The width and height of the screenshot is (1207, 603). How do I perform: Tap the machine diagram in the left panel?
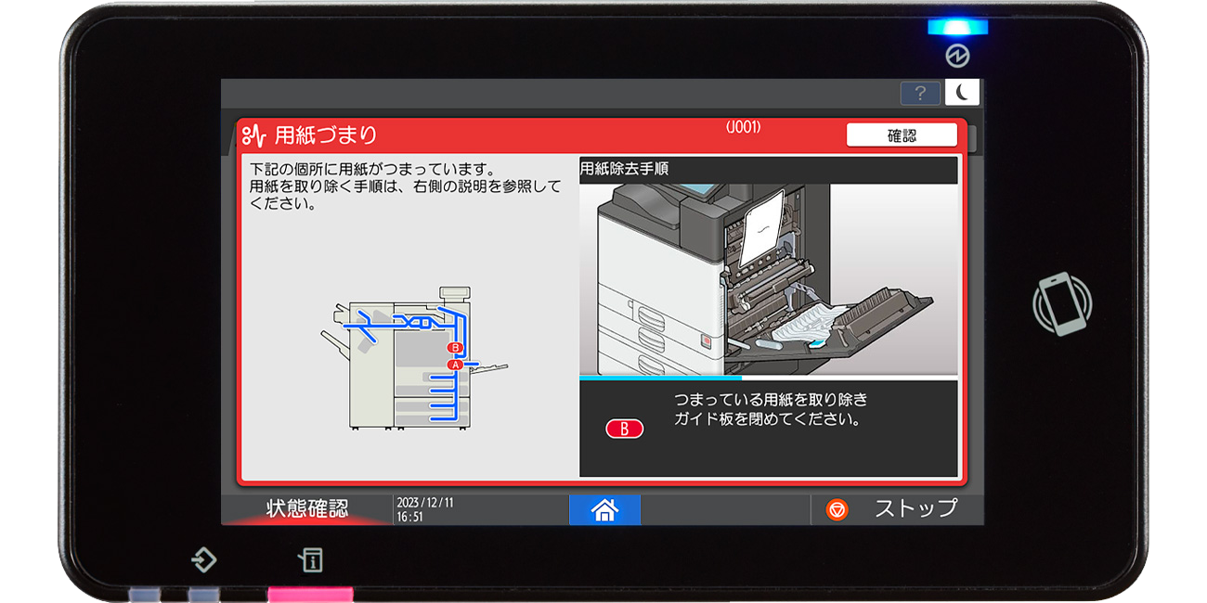409,362
